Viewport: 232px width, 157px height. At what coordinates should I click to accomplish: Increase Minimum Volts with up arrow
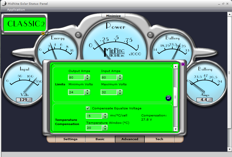point(87,91)
